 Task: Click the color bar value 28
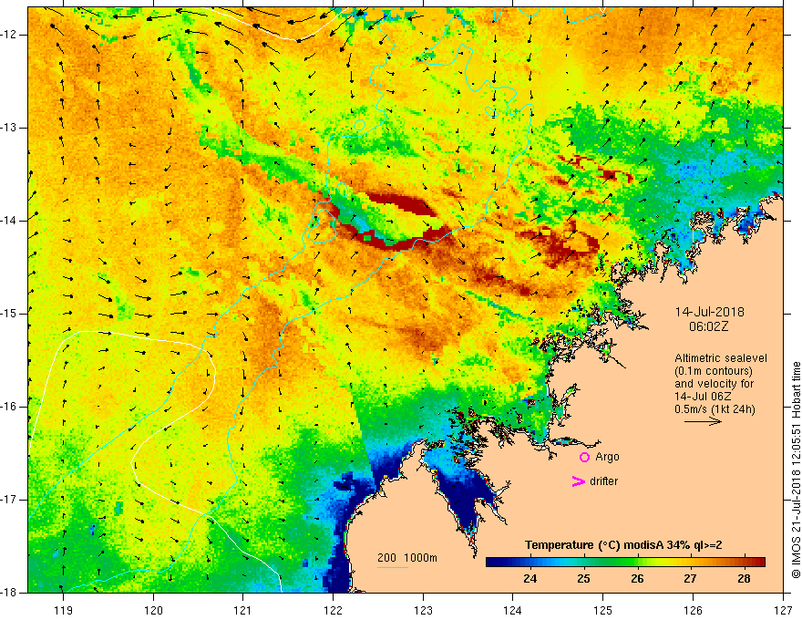click(x=745, y=579)
